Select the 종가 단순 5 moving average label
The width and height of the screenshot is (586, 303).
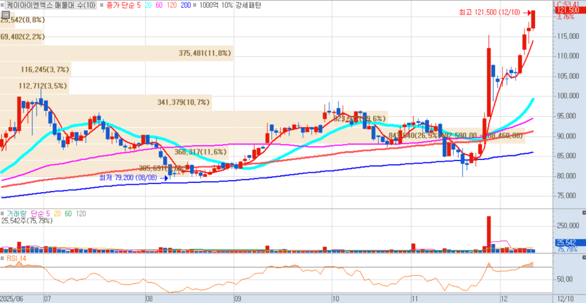[x=124, y=5]
